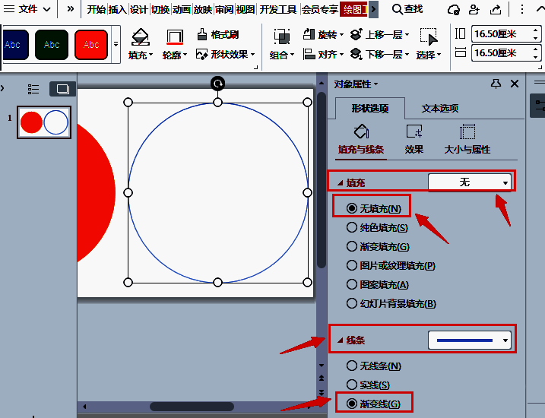The width and height of the screenshot is (545, 418).
Task: Click the Fill paint bucket icon
Action: (140, 37)
